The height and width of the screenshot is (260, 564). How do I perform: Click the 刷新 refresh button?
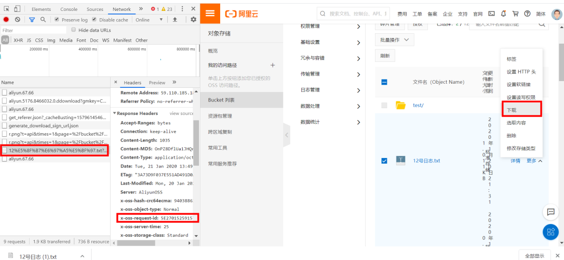[385, 56]
